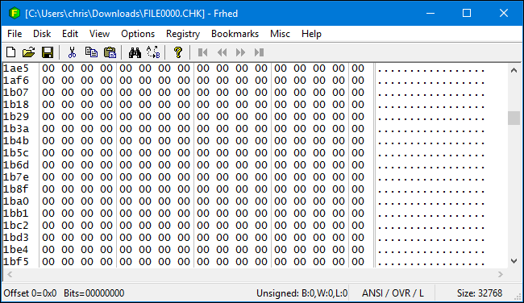
Task: Click the horizontal scrollbar right arrow
Action: click(501, 275)
